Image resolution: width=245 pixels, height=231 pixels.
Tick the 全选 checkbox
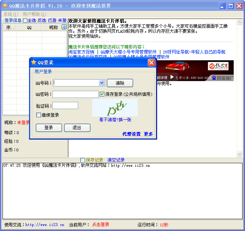coord(25,20)
